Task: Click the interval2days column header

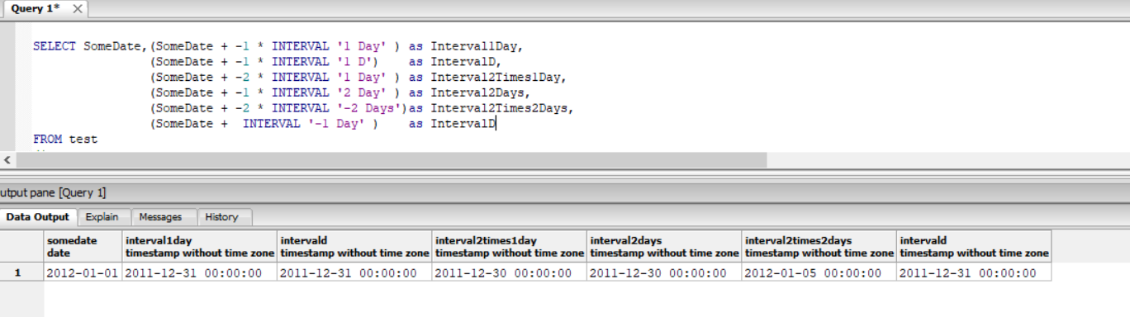Action: point(664,247)
